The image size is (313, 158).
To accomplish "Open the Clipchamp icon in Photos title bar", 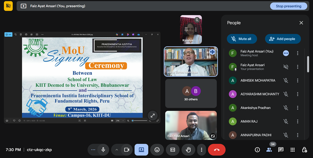I will pyautogui.click(x=133, y=35).
